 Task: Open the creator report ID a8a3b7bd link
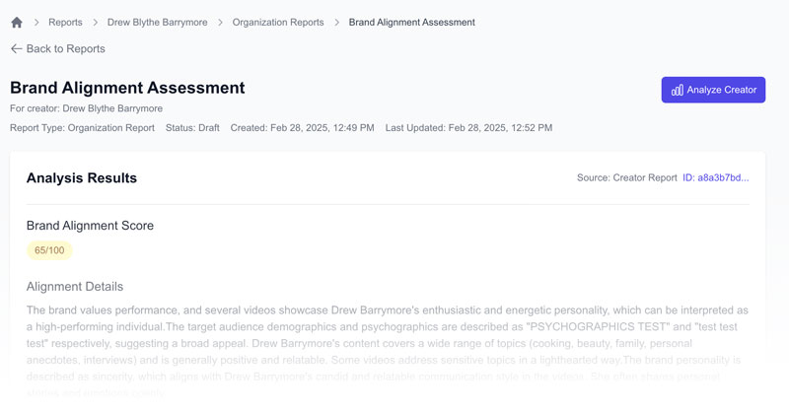715,178
